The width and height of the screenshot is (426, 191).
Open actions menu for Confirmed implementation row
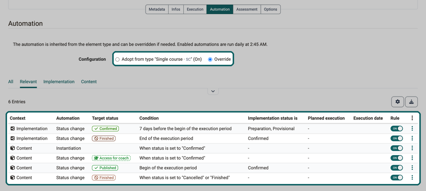click(412, 128)
